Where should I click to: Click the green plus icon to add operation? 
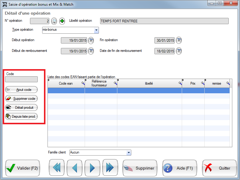tap(62, 21)
